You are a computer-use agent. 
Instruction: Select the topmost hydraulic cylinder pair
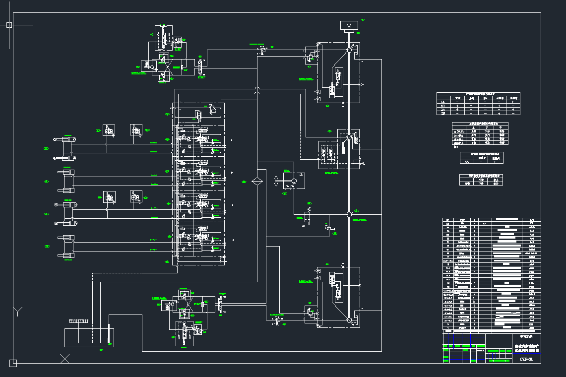point(65,149)
